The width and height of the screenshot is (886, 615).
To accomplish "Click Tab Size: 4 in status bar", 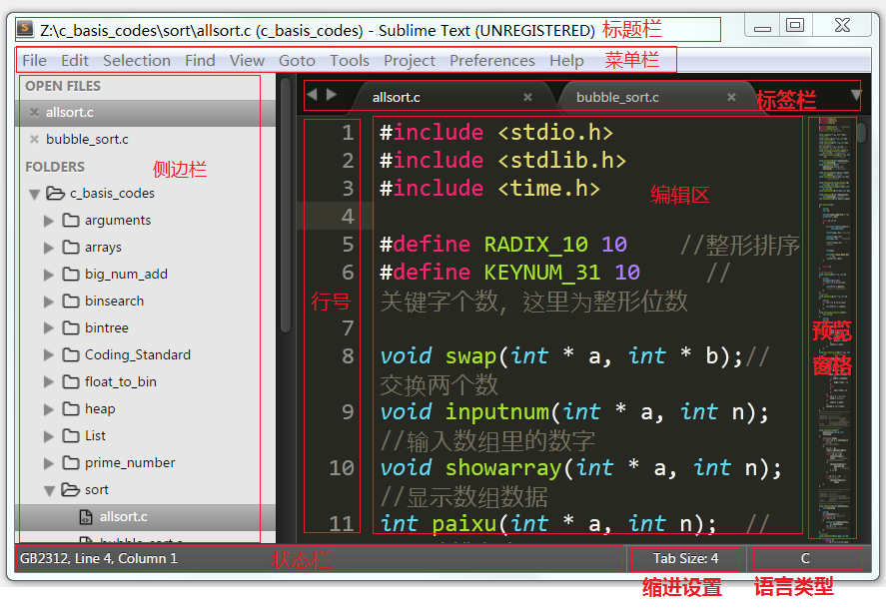I will pyautogui.click(x=685, y=559).
